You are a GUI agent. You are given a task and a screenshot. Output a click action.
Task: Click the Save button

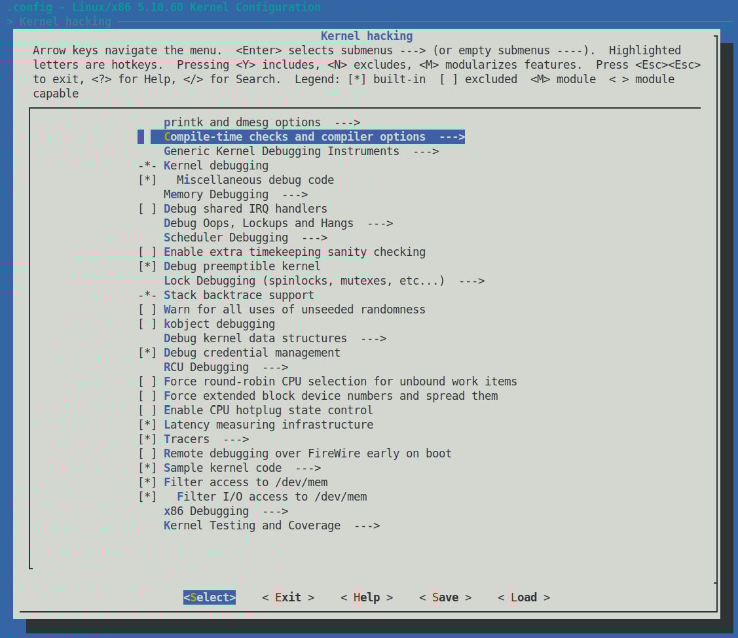click(x=445, y=597)
